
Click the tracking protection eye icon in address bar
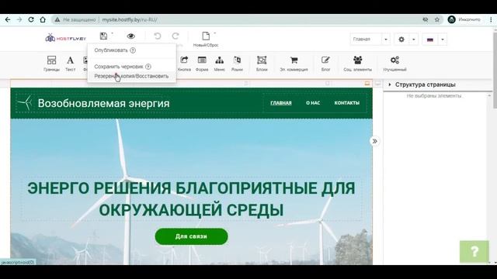click(426, 19)
